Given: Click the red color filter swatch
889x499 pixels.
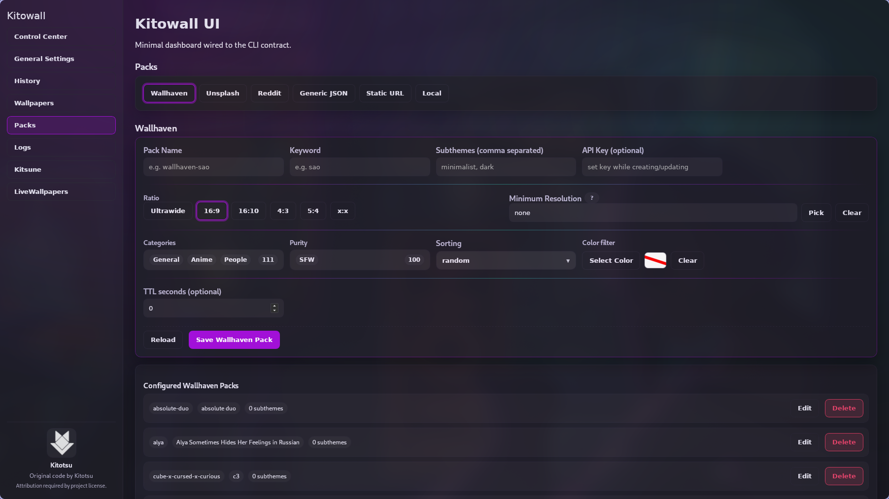Looking at the screenshot, I should point(655,260).
